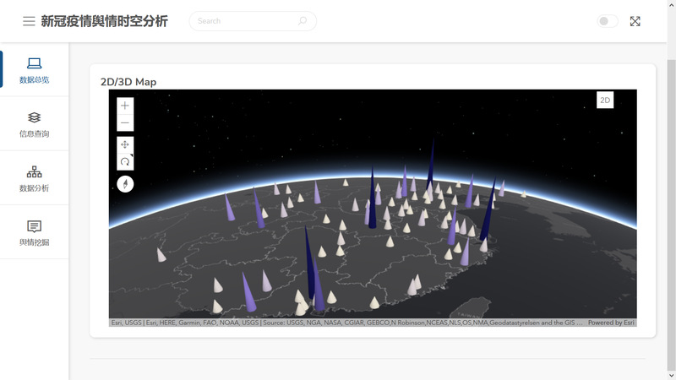This screenshot has height=380, width=676.
Task: Reset map orientation with compass
Action: point(125,183)
